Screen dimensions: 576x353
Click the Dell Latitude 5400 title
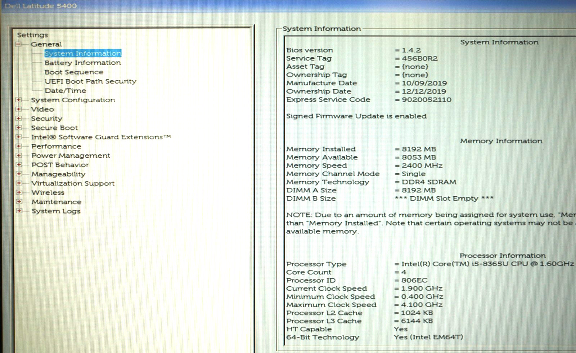[41, 6]
